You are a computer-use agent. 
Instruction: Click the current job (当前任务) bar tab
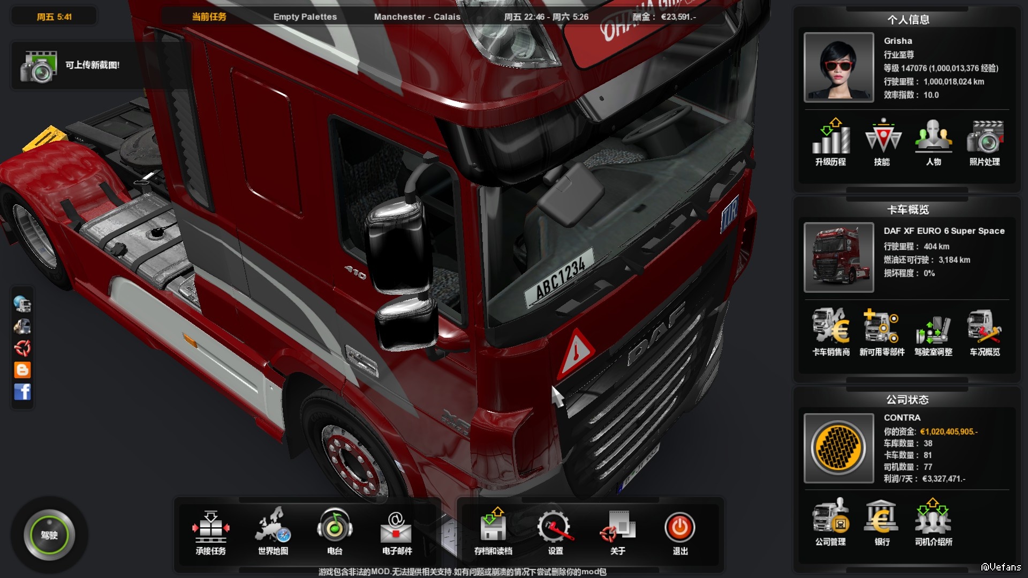[x=209, y=17]
